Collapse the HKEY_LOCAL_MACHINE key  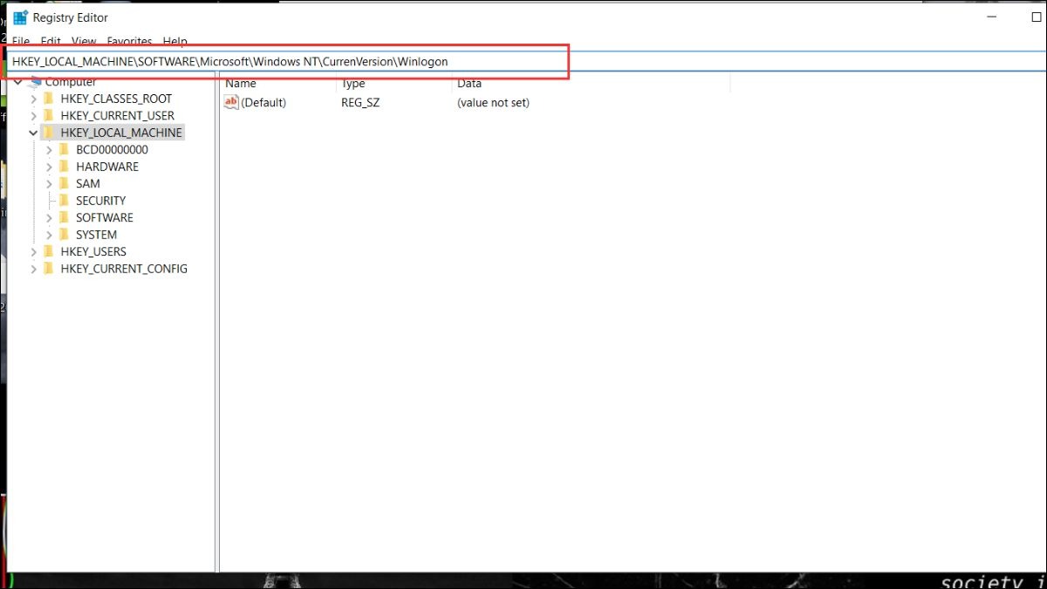pyautogui.click(x=33, y=133)
